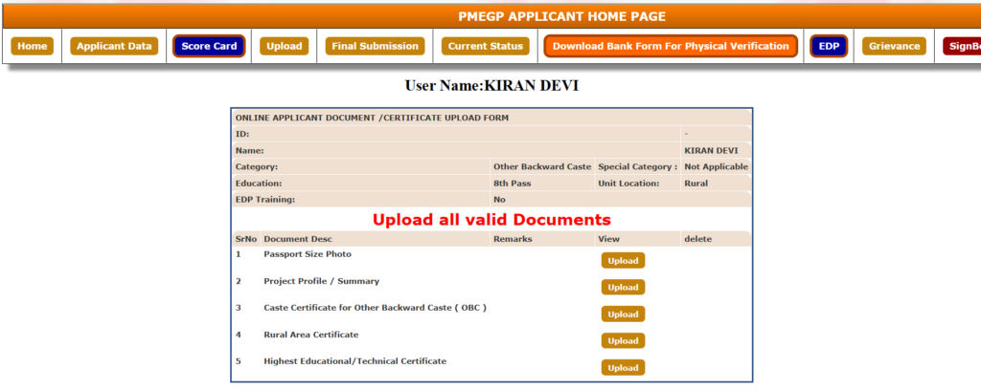This screenshot has width=981, height=390.
Task: Upload the Project Profile / Summary document
Action: pos(623,288)
